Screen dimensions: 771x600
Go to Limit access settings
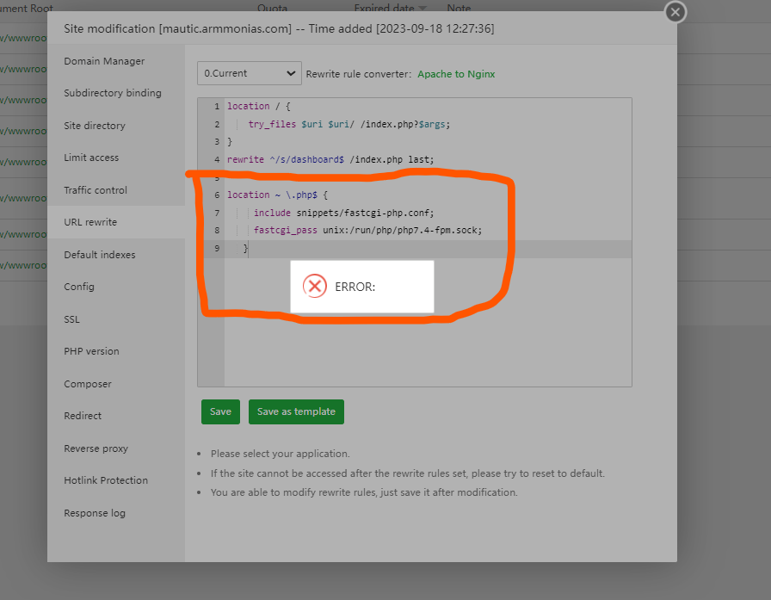pos(91,158)
